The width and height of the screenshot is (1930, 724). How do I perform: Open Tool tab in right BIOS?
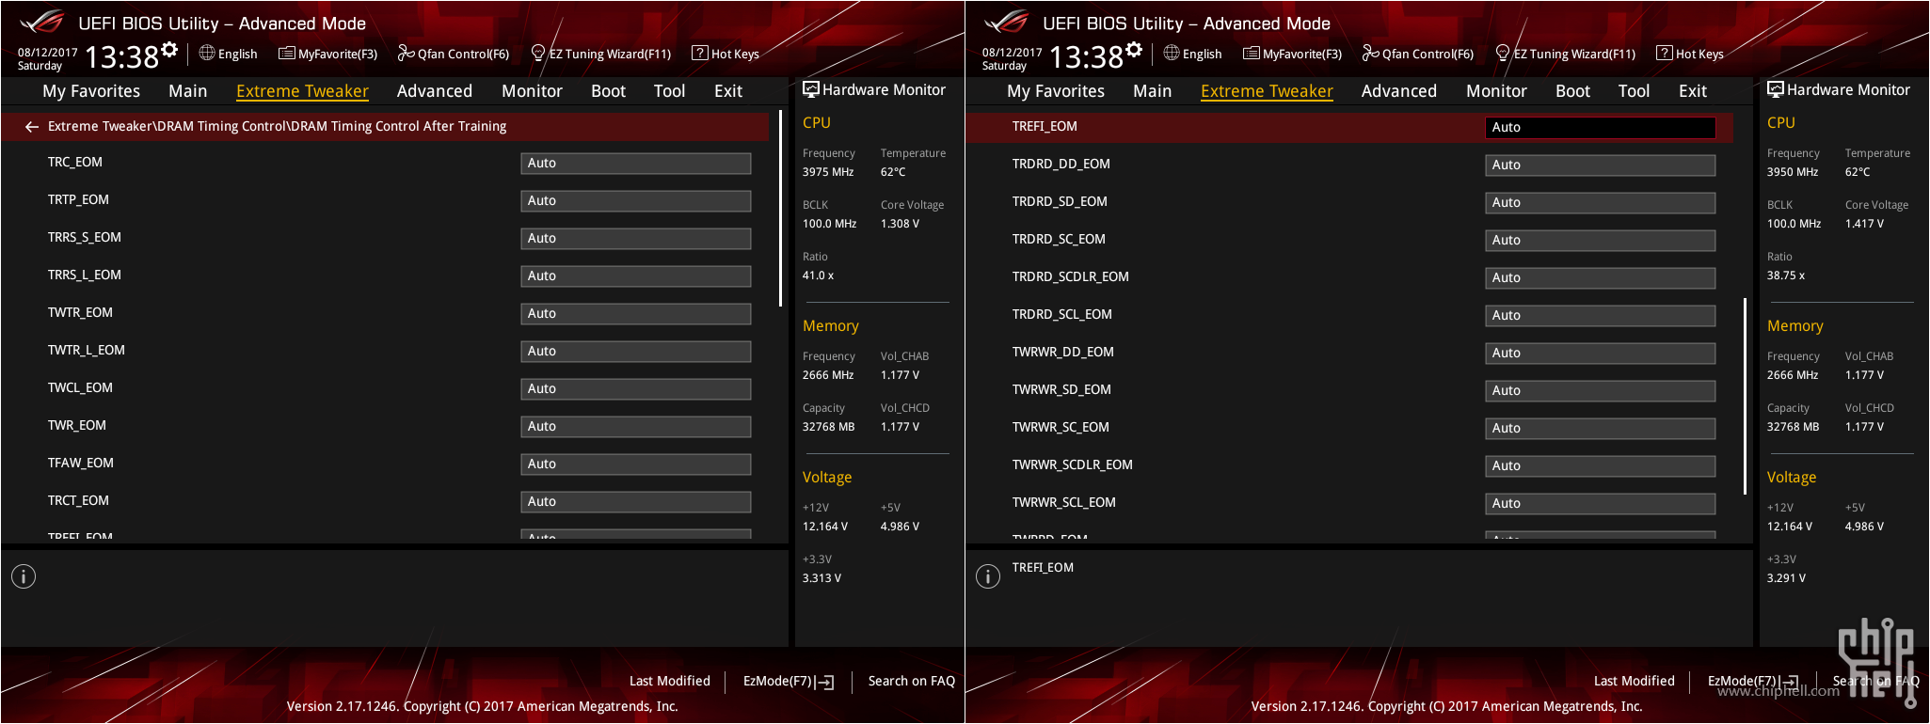(x=1634, y=91)
